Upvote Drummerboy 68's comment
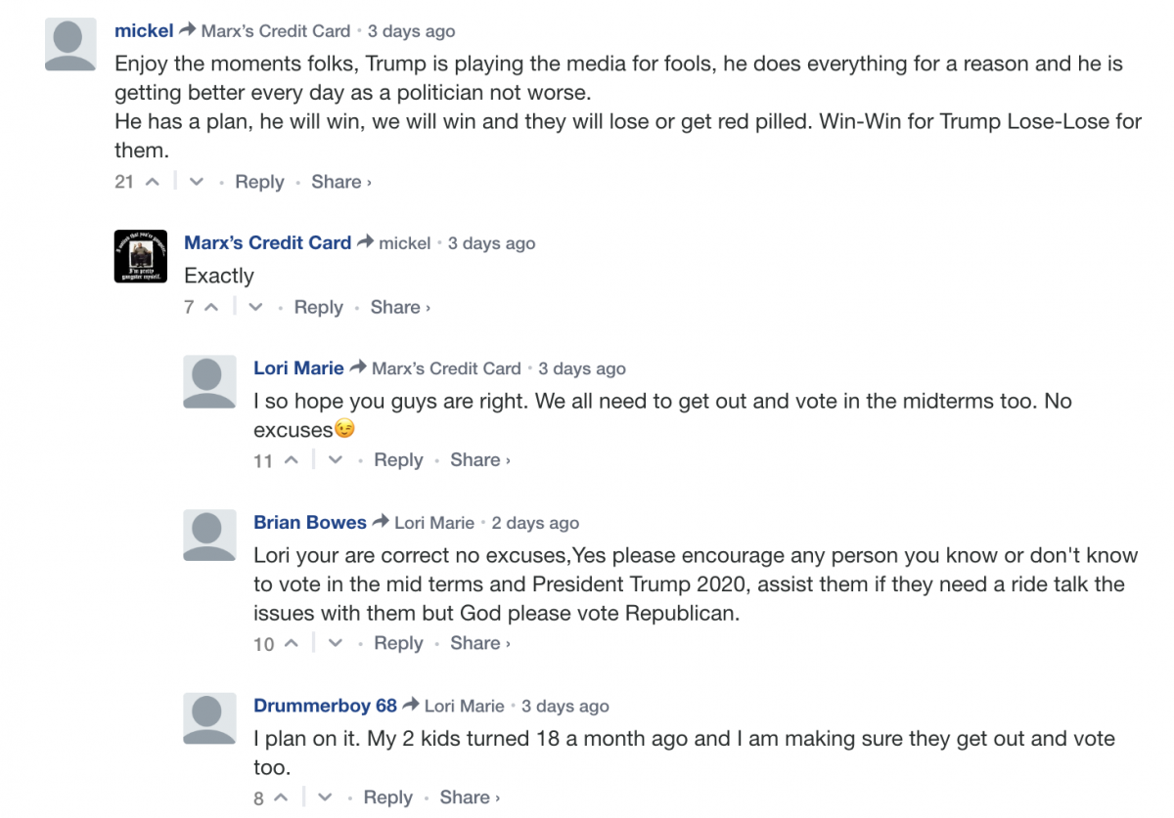The image size is (1174, 818). (281, 797)
